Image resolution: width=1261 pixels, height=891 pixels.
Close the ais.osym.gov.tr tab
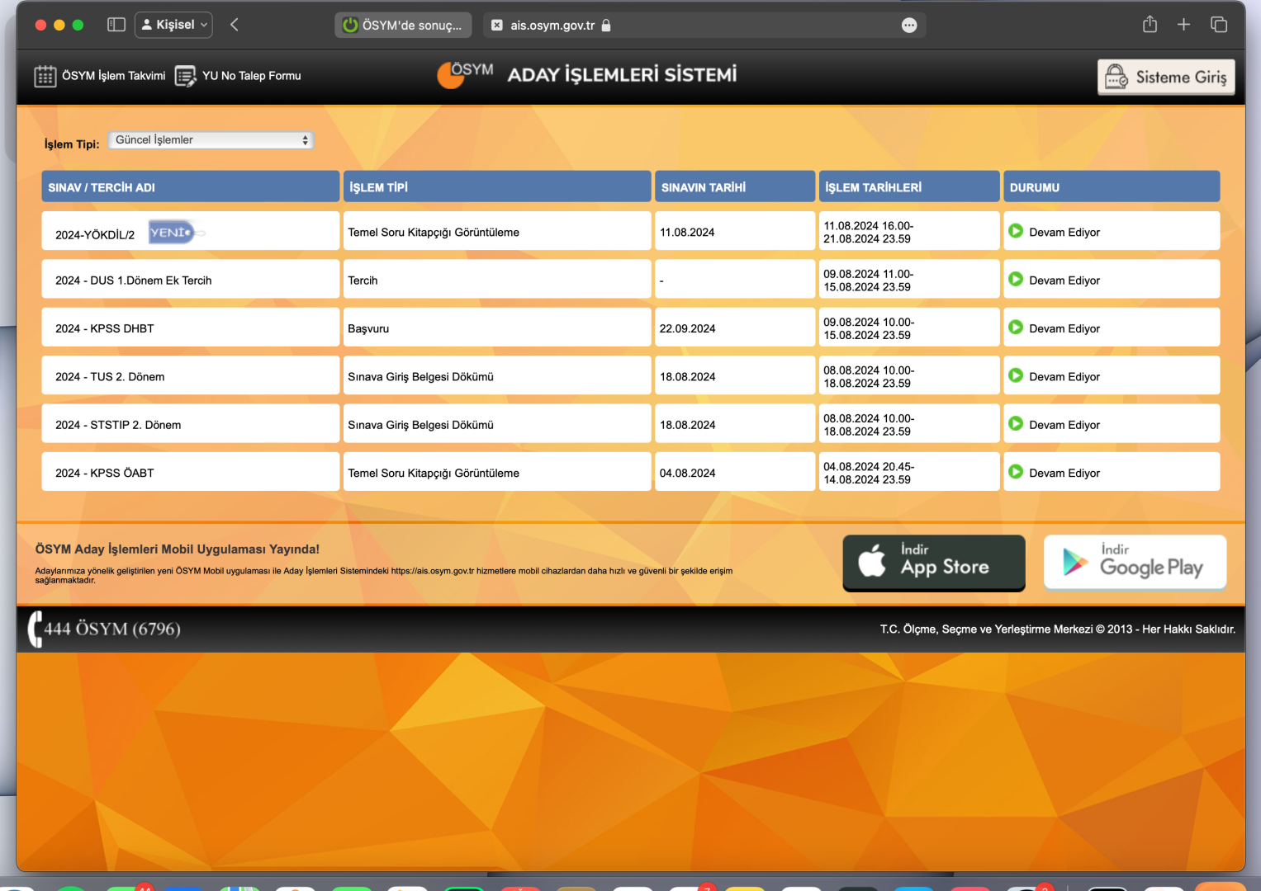[497, 25]
